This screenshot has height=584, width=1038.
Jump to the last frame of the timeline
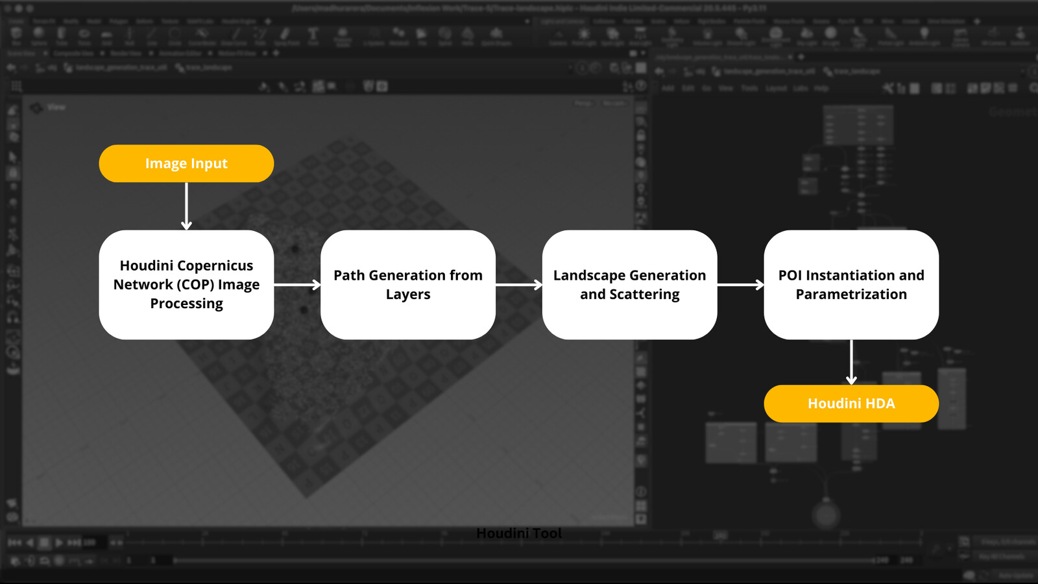coord(74,542)
